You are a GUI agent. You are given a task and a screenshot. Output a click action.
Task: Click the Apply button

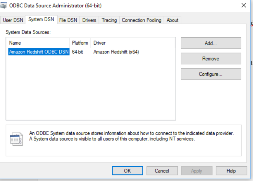[197, 171]
